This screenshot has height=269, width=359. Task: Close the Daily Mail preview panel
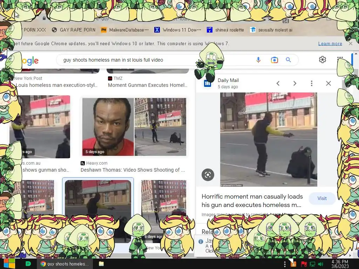pos(328,83)
